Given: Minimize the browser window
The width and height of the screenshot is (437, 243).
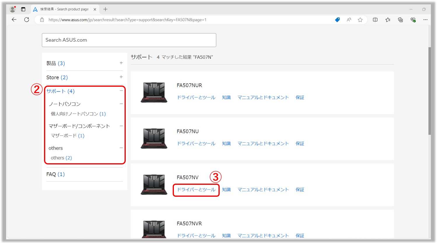Looking at the screenshot, I should 411,9.
